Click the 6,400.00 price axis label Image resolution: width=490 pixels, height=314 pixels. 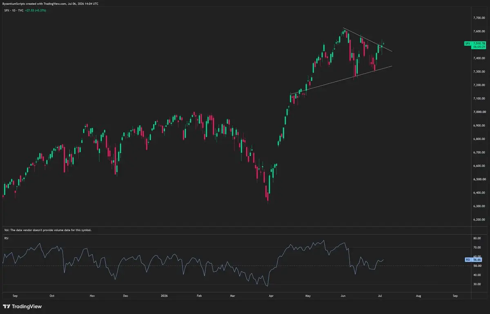(x=479, y=193)
